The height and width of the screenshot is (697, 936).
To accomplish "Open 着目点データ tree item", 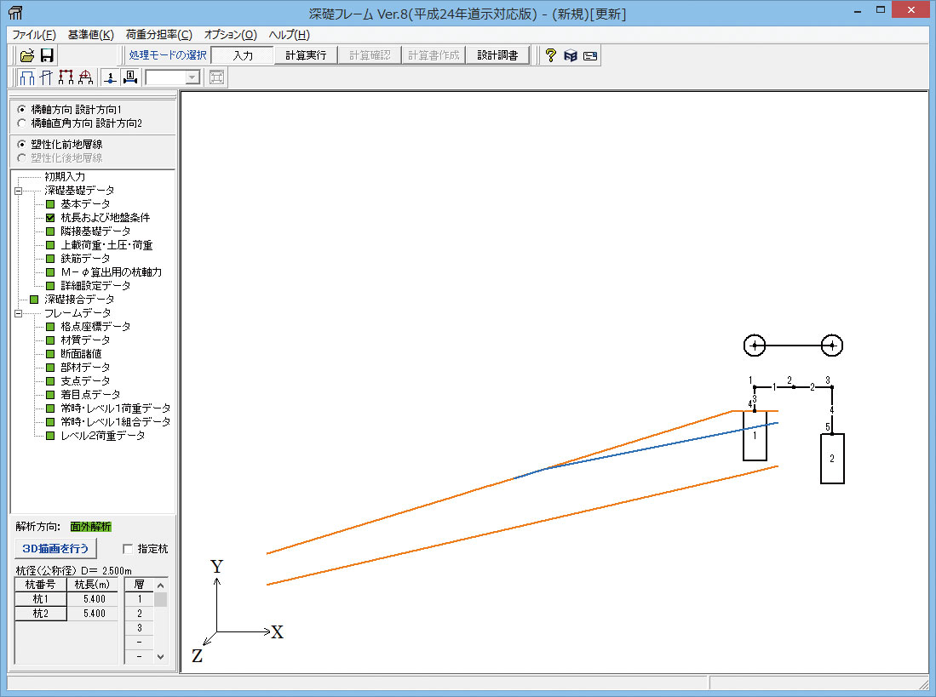I will pos(90,395).
